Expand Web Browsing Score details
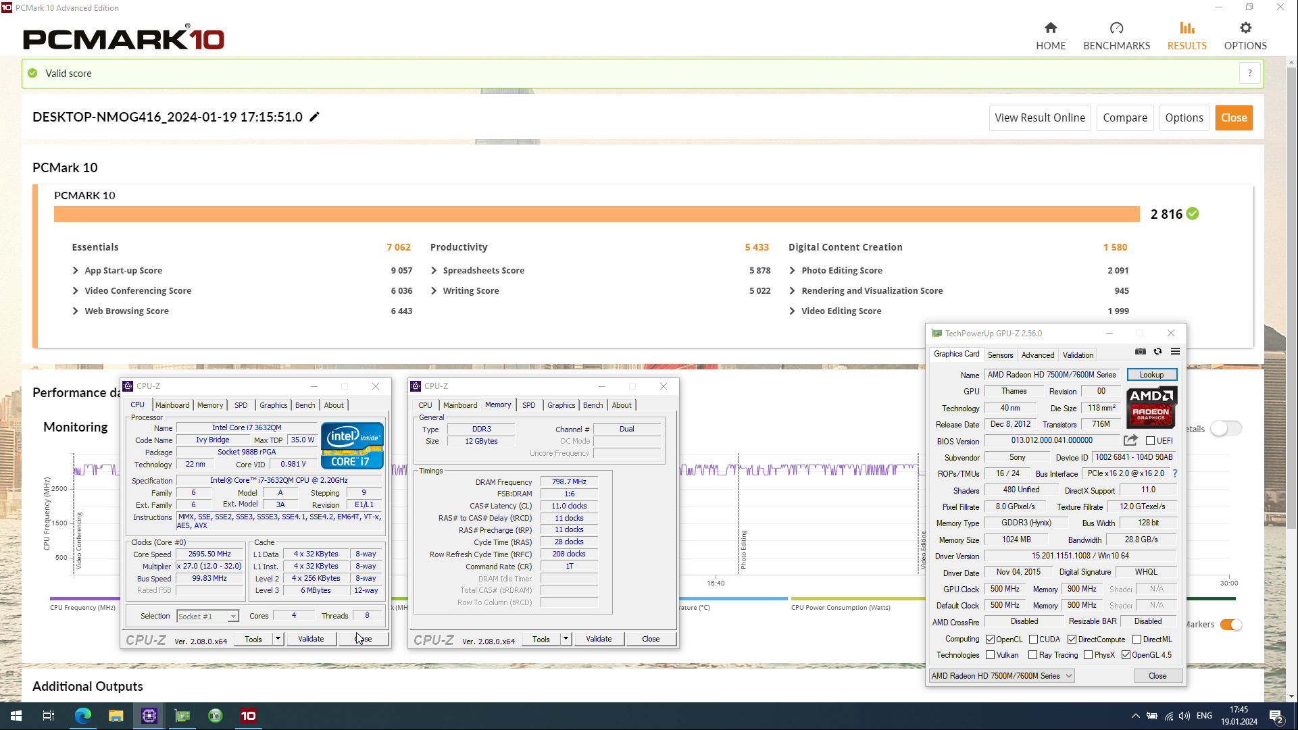Image resolution: width=1298 pixels, height=730 pixels. [x=76, y=311]
